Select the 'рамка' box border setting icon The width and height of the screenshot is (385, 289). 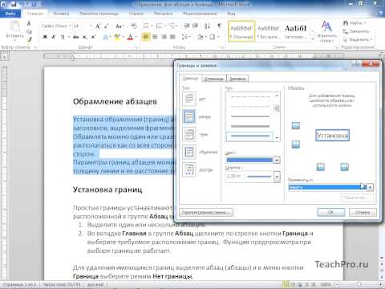189,116
